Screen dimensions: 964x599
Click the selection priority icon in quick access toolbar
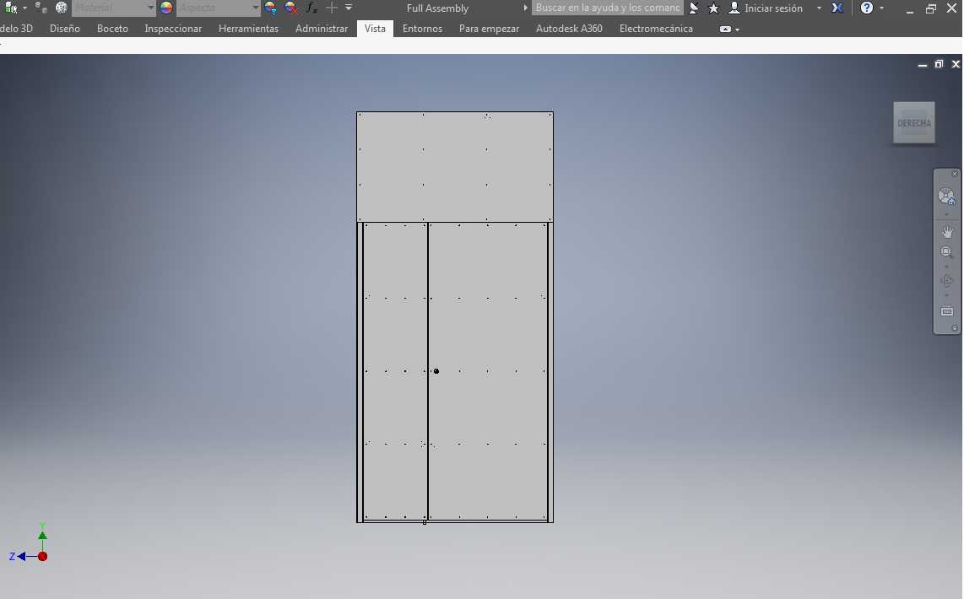[x=11, y=8]
